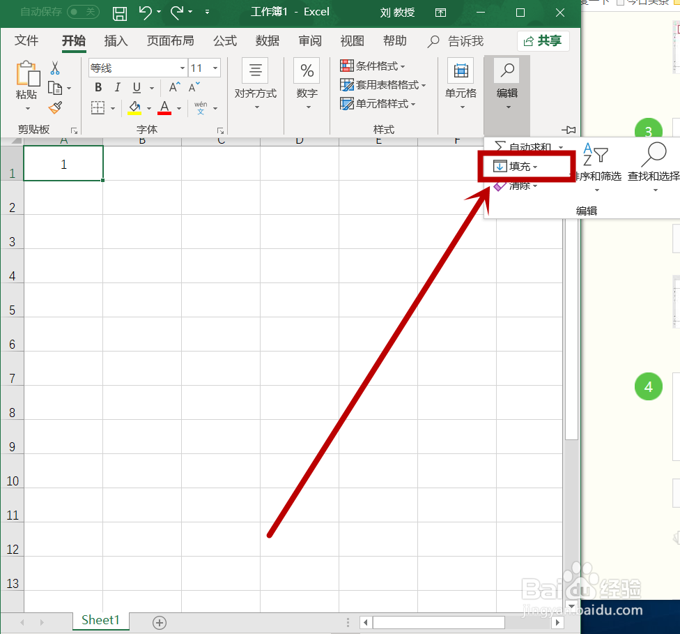
Task: Open the 清除 clear menu
Action: click(516, 186)
